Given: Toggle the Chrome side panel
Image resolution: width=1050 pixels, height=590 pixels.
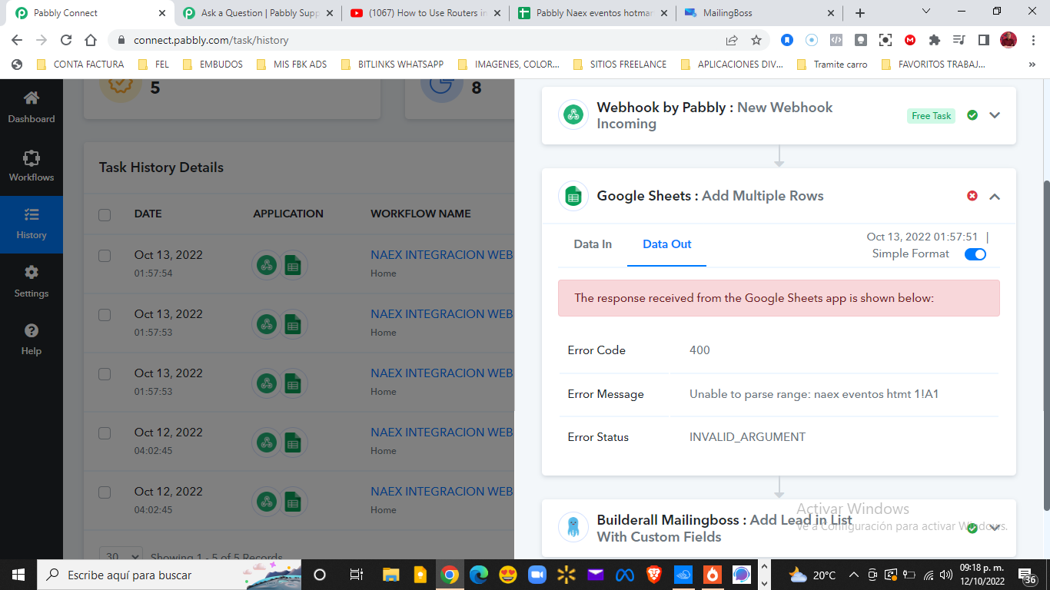Looking at the screenshot, I should (984, 40).
